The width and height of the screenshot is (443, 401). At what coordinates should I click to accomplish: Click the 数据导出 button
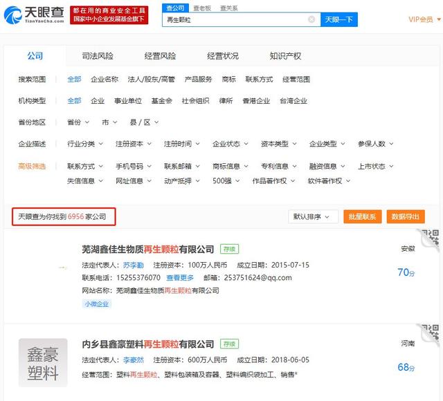(406, 216)
